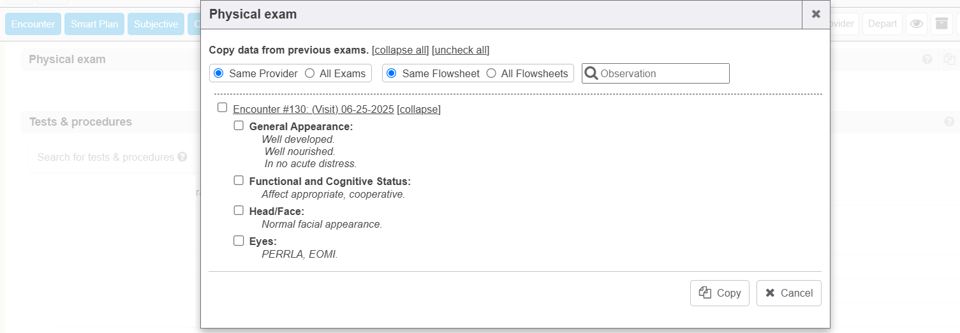Choose the All Exams radio option
The image size is (960, 333).
coord(310,73)
